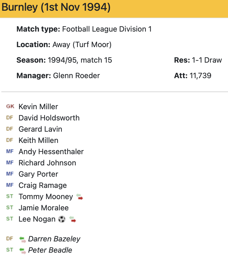Screen dimensions: 228x258
Task: Select Gary Porter from the lineup
Action: (x=38, y=174)
